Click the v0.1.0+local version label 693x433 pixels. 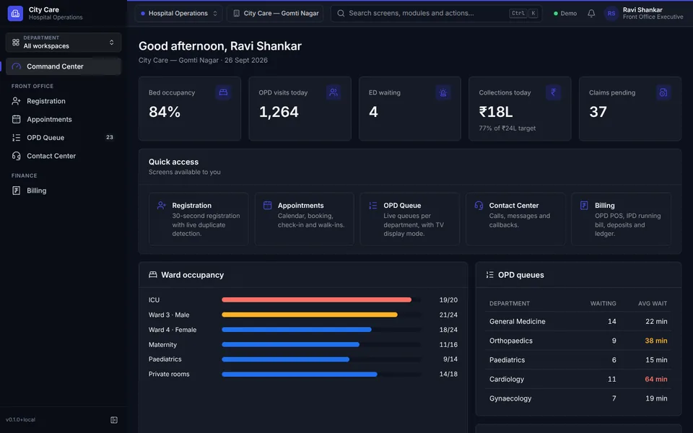tap(20, 420)
